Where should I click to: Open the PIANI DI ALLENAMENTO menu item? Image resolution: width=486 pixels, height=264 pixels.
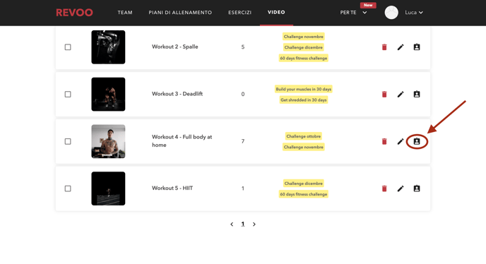tap(180, 13)
